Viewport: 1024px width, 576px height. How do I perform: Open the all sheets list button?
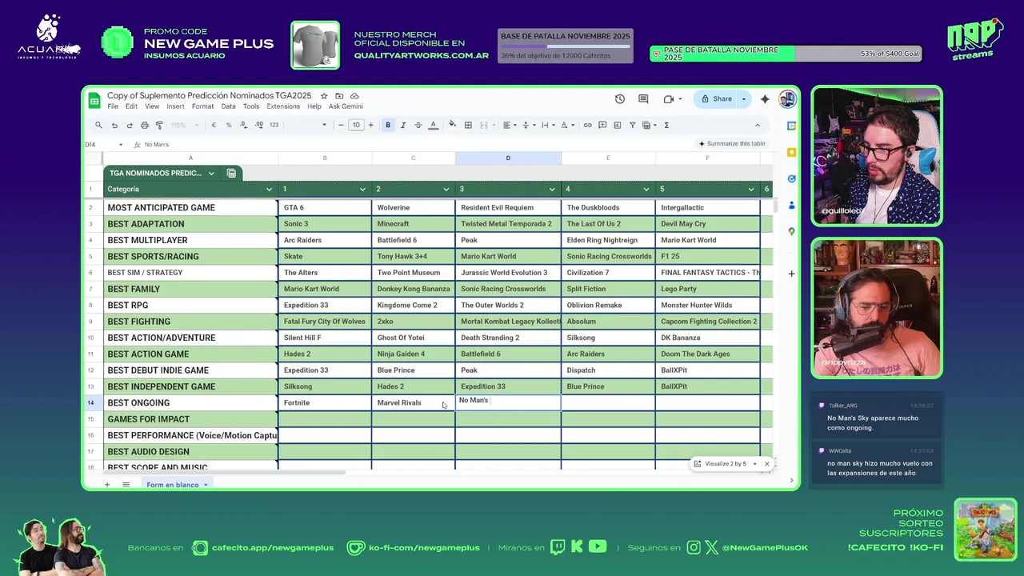point(126,485)
